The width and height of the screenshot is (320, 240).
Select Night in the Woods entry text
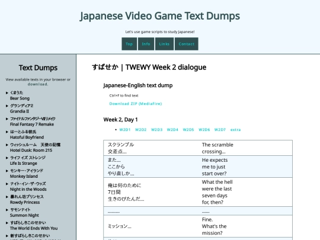click(28, 190)
